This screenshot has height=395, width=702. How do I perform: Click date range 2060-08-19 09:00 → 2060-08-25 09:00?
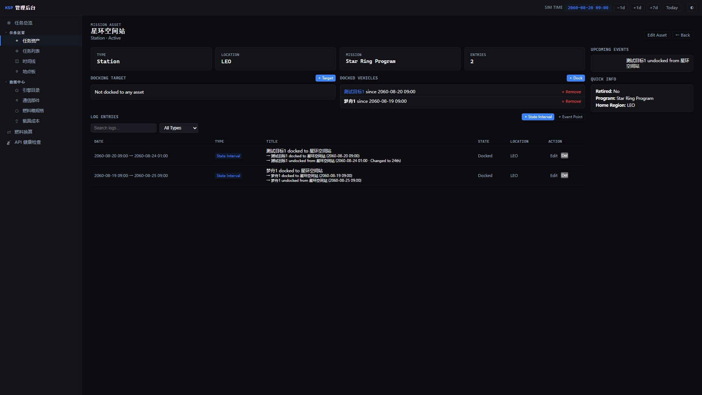[131, 176]
